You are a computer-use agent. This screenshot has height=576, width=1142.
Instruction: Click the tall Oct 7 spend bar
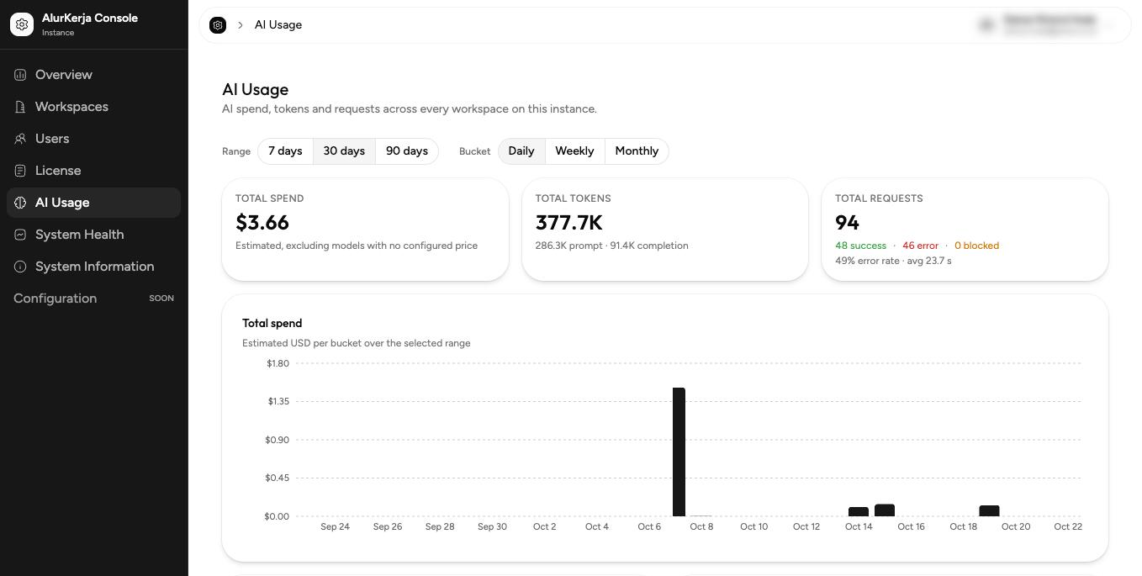point(679,452)
